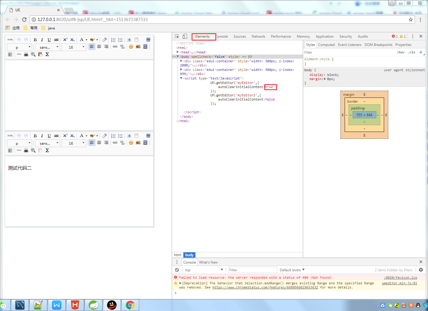Reload the page in Chrome
Screen dimensions: 428x311
coord(24,20)
